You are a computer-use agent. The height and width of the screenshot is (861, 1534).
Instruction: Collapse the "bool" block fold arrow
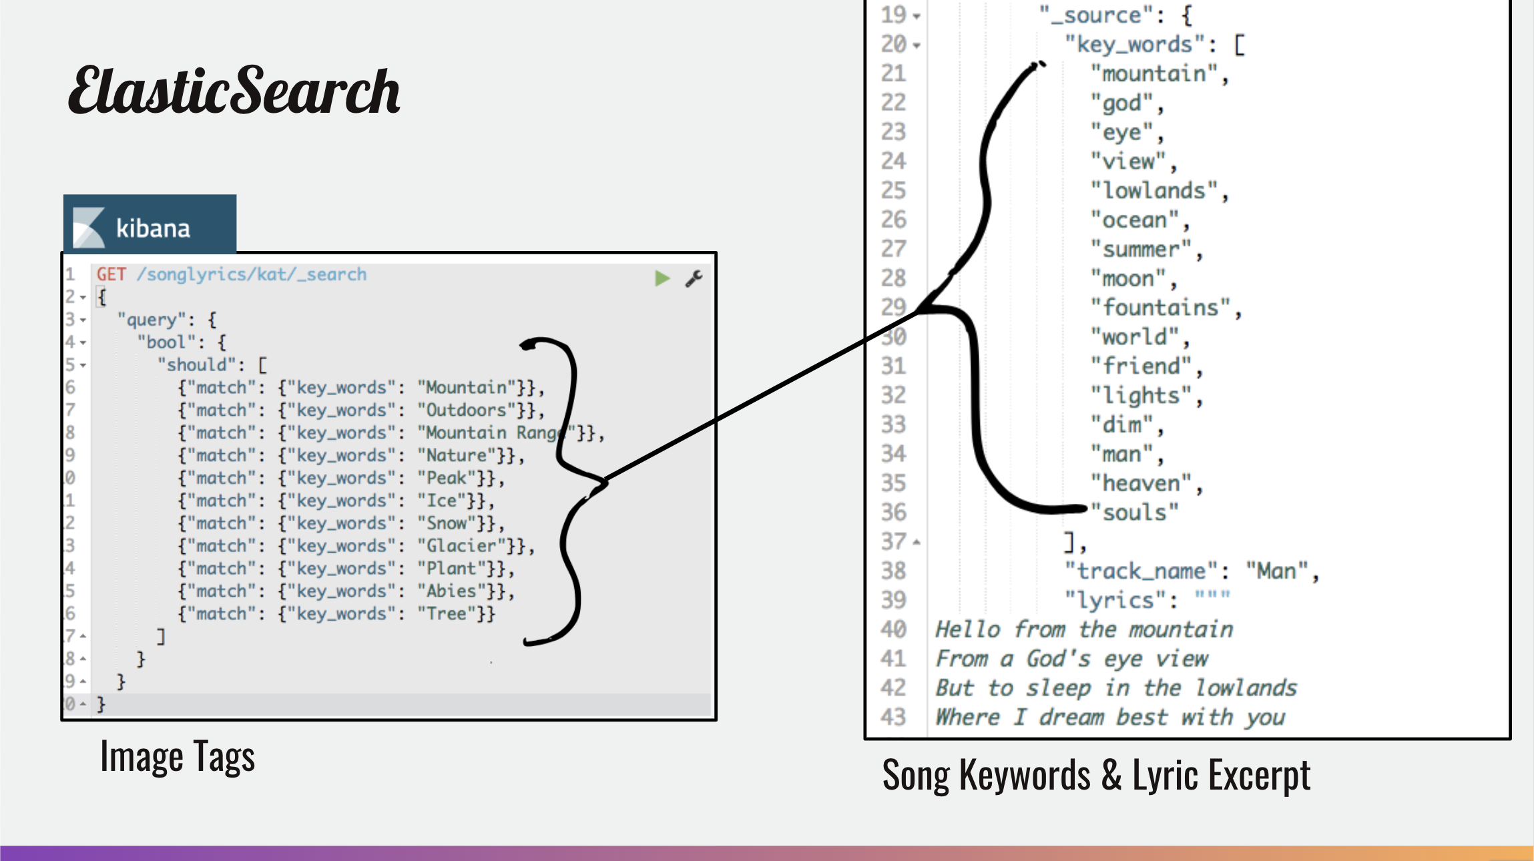coord(83,343)
